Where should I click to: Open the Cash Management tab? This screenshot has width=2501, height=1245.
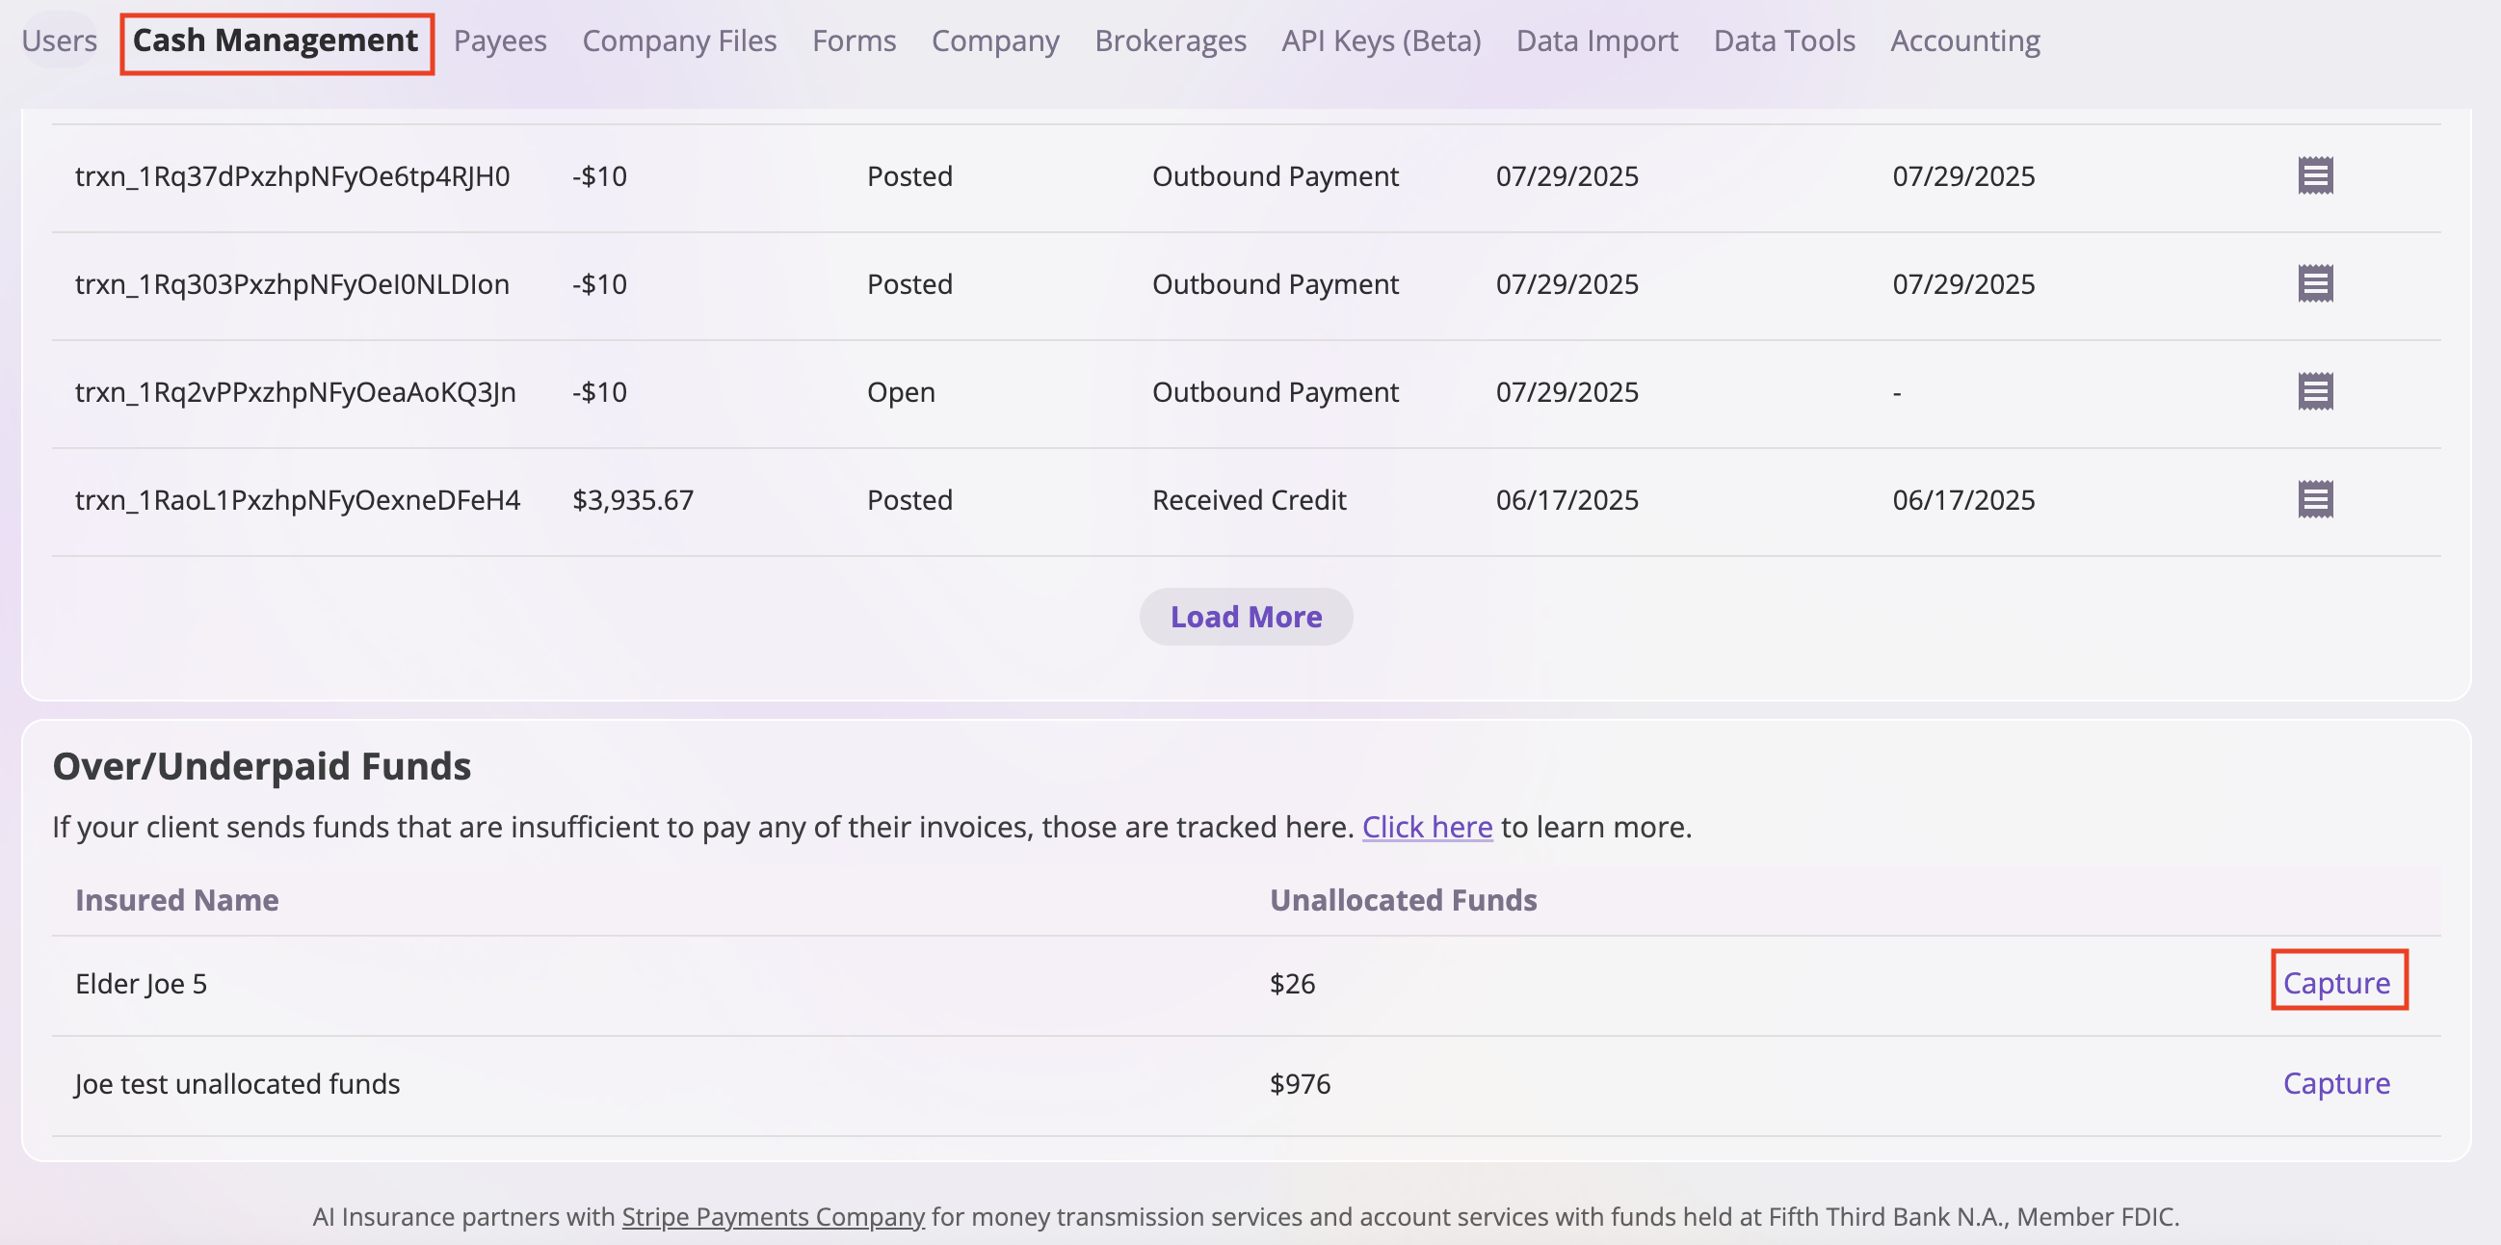pyautogui.click(x=276, y=40)
